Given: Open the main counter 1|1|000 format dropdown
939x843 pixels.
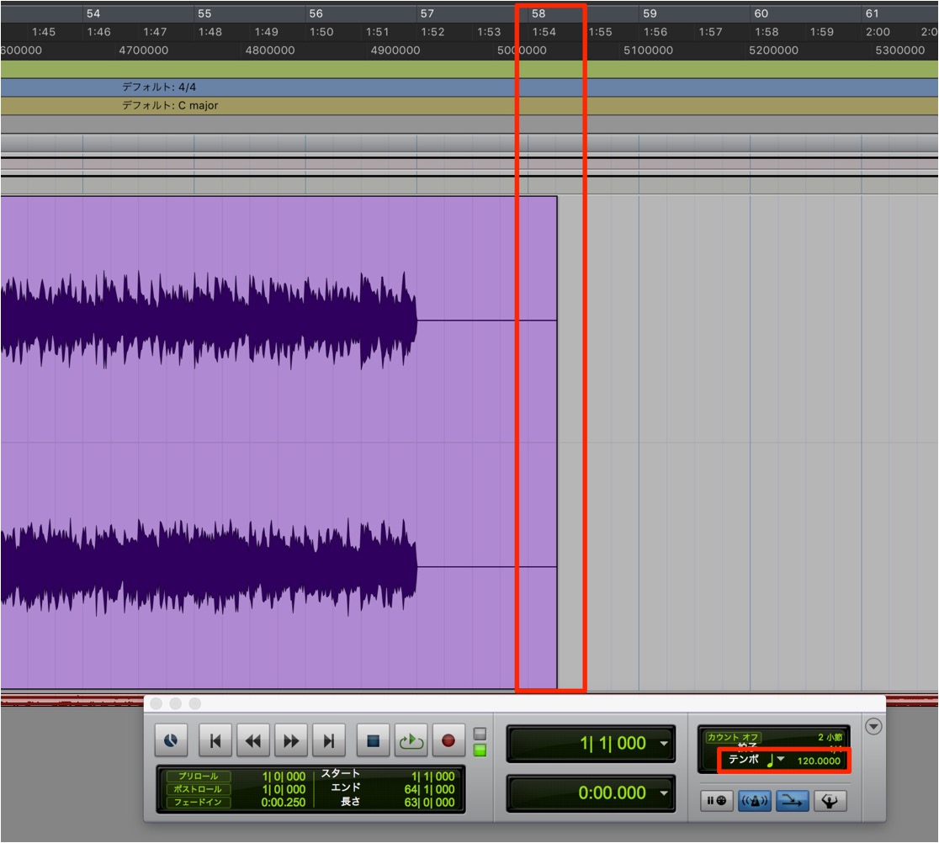Looking at the screenshot, I should coord(664,744).
